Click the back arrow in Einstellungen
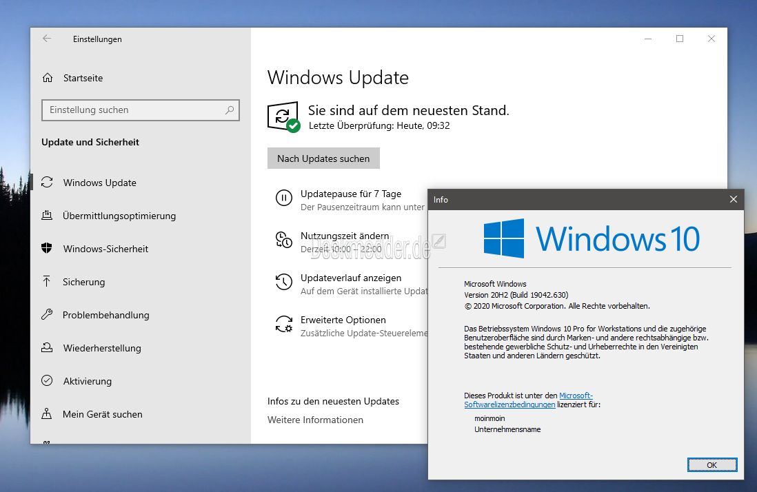 click(x=47, y=39)
